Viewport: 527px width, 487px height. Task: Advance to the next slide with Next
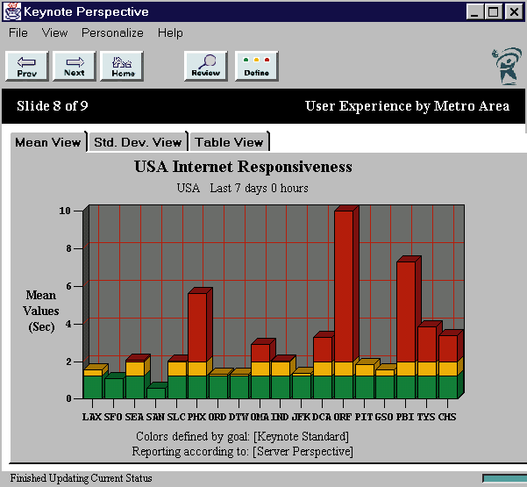(x=75, y=66)
